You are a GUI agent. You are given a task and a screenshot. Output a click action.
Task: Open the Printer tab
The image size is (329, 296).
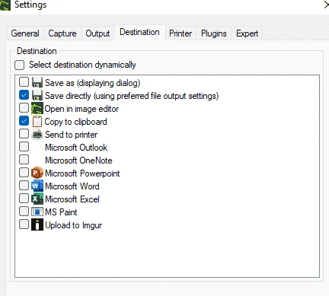click(x=180, y=33)
